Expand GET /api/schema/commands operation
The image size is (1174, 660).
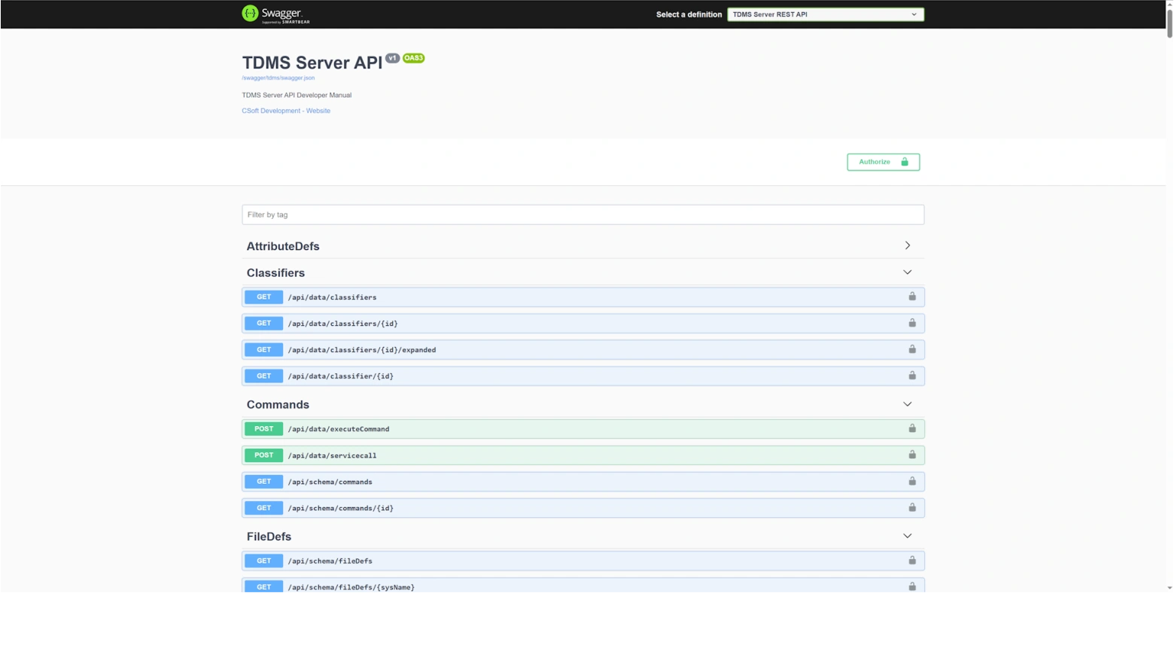pyautogui.click(x=582, y=482)
